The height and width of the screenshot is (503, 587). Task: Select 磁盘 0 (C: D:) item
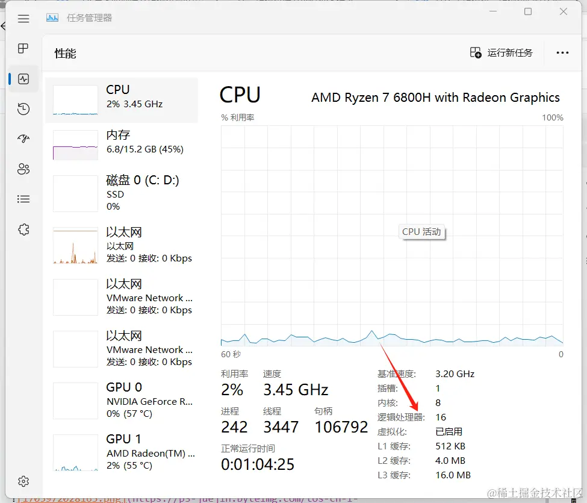[122, 193]
